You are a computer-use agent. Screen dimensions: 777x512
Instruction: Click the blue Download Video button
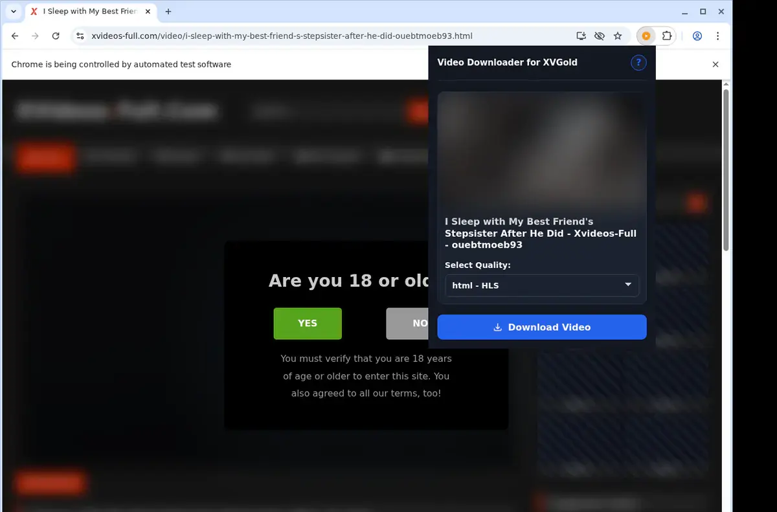(x=542, y=327)
